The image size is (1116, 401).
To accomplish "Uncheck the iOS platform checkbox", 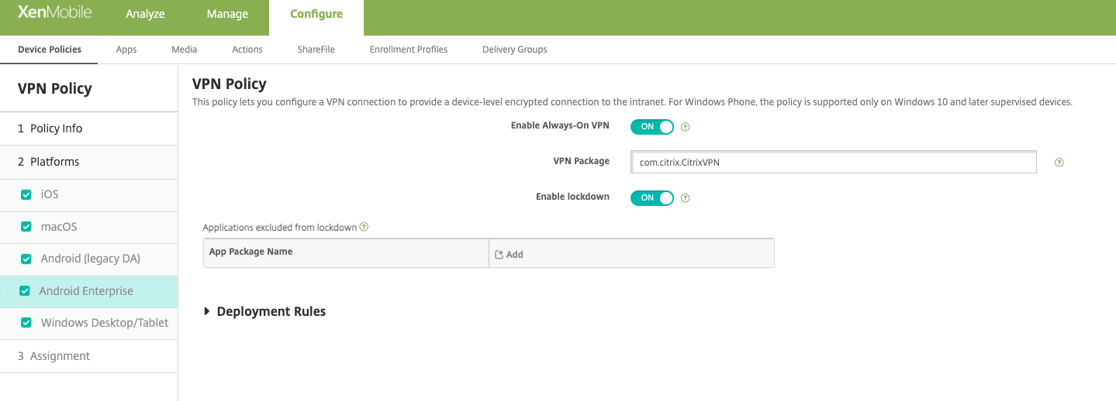I will [26, 195].
